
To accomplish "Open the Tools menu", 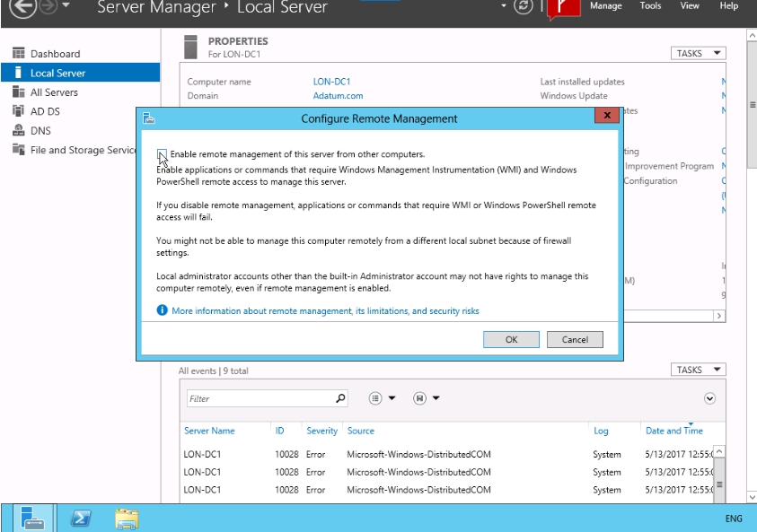I will tap(650, 6).
